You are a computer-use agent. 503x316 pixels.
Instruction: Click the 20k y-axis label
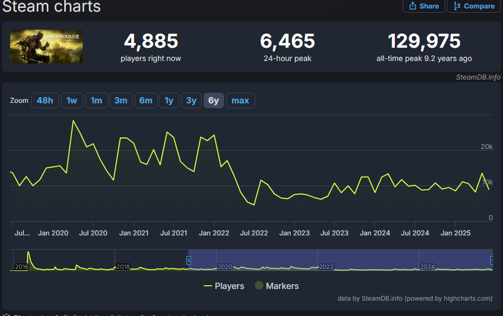(x=487, y=146)
